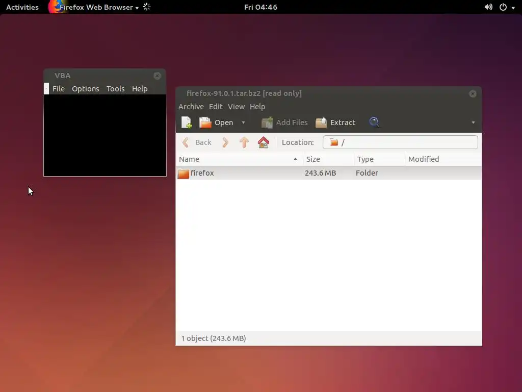Open the Firefox Web Browser app menu
The image size is (522, 392).
[99, 7]
